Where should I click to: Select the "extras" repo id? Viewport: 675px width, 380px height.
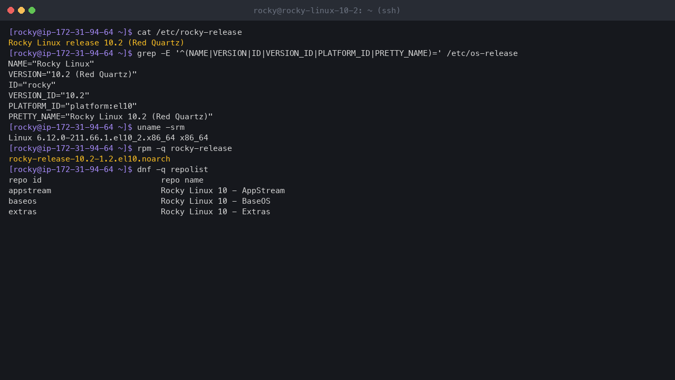coord(23,212)
